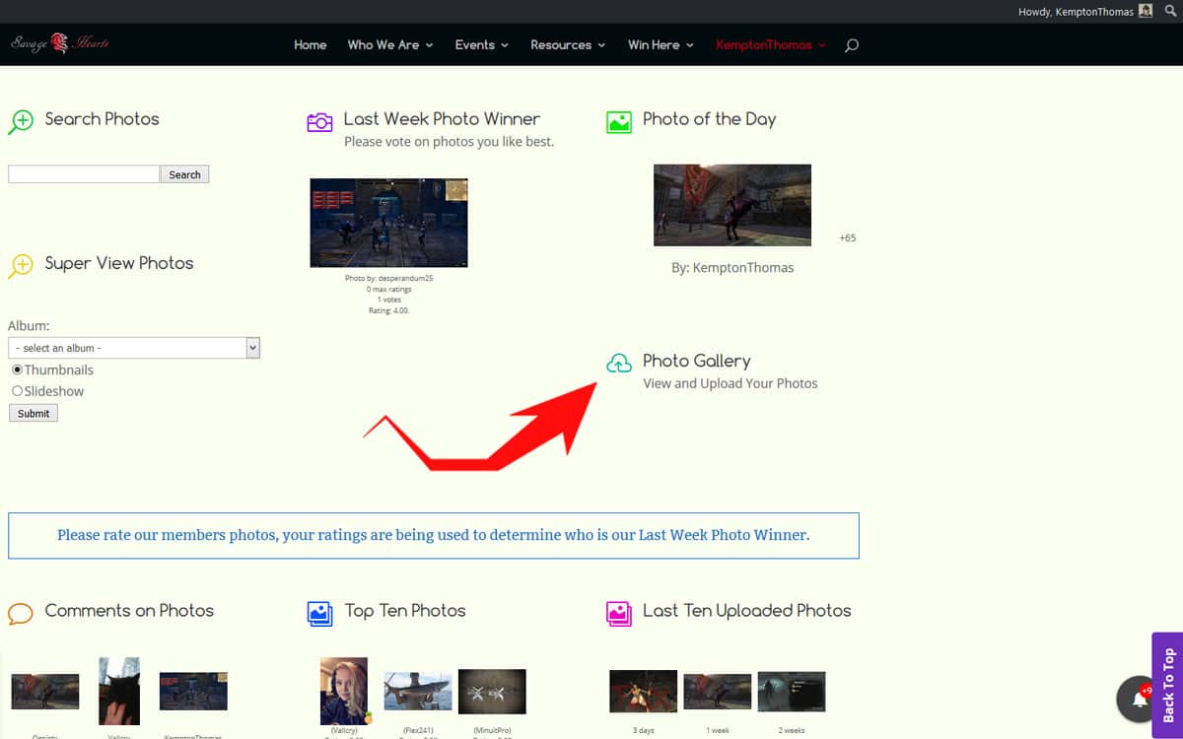This screenshot has width=1183, height=739.
Task: Open the Win Here menu
Action: [661, 45]
